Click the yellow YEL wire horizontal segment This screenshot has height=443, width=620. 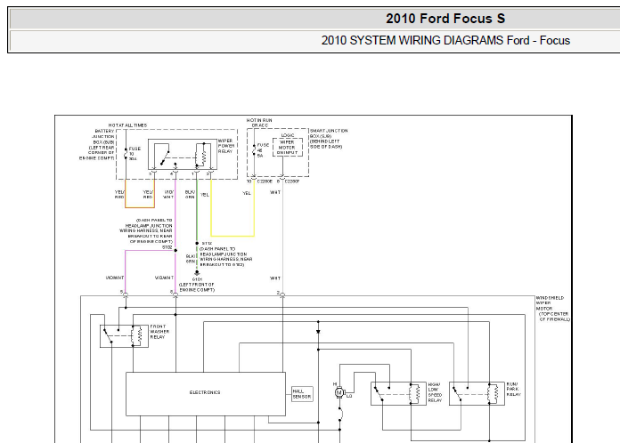[232, 236]
